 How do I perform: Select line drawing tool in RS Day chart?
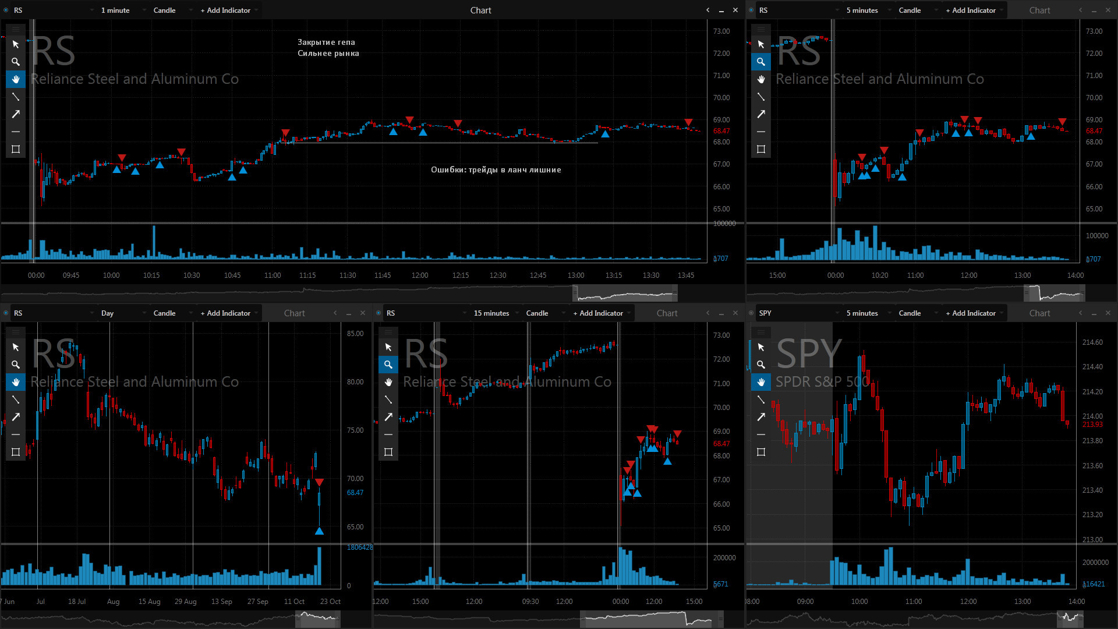16,400
